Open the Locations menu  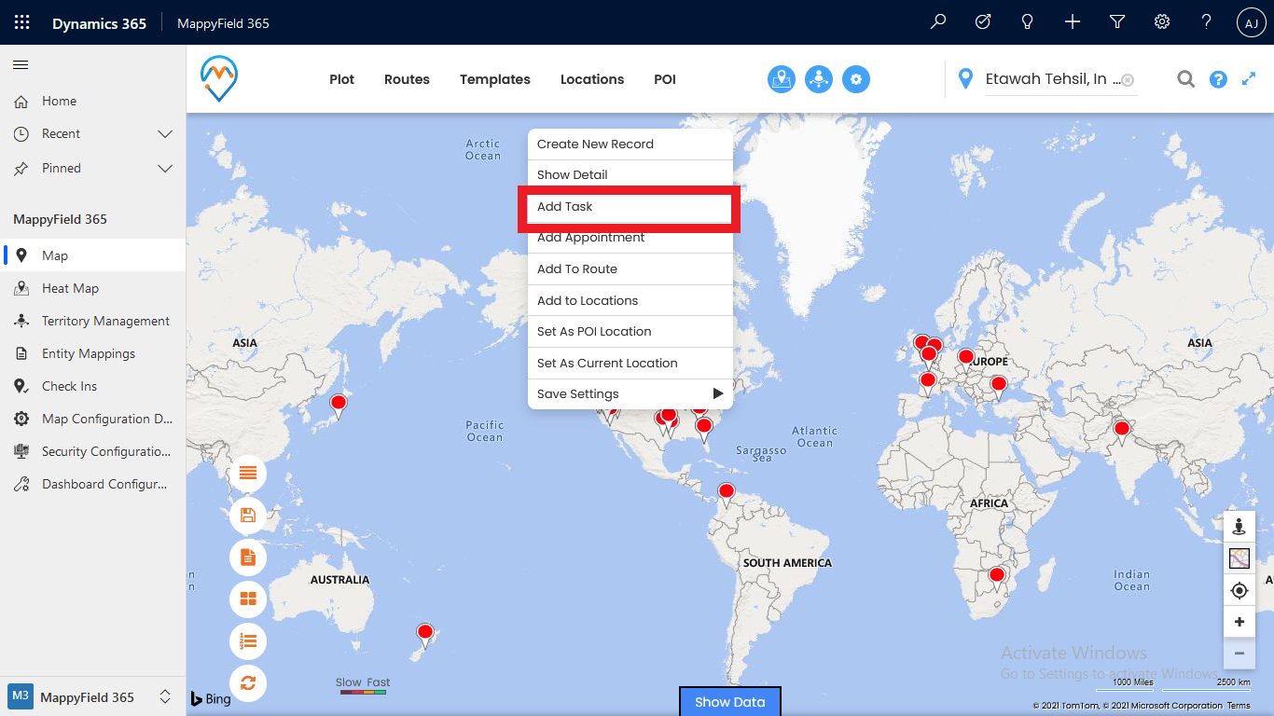[592, 79]
